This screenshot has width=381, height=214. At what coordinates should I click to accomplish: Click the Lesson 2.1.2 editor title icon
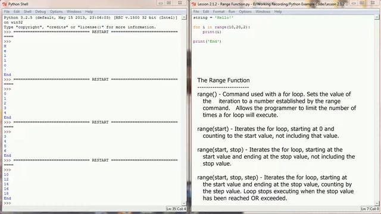(193, 4)
